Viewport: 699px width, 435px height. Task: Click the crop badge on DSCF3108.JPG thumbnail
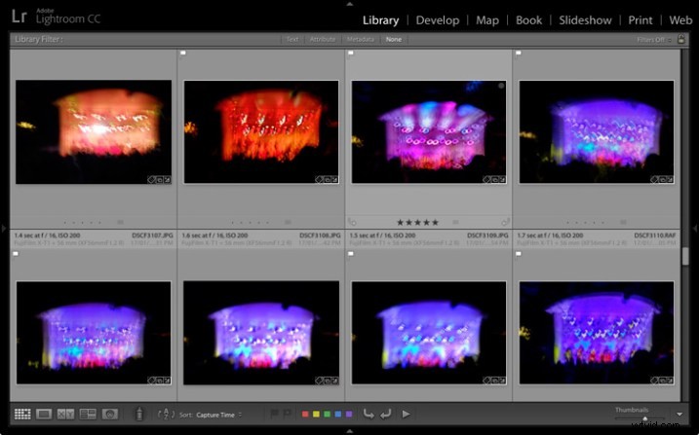(327, 180)
